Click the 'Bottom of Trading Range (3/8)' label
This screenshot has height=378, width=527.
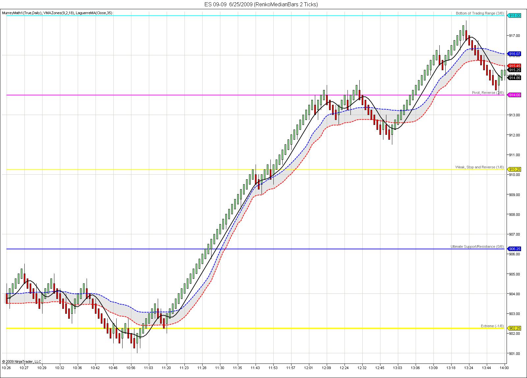point(480,13)
